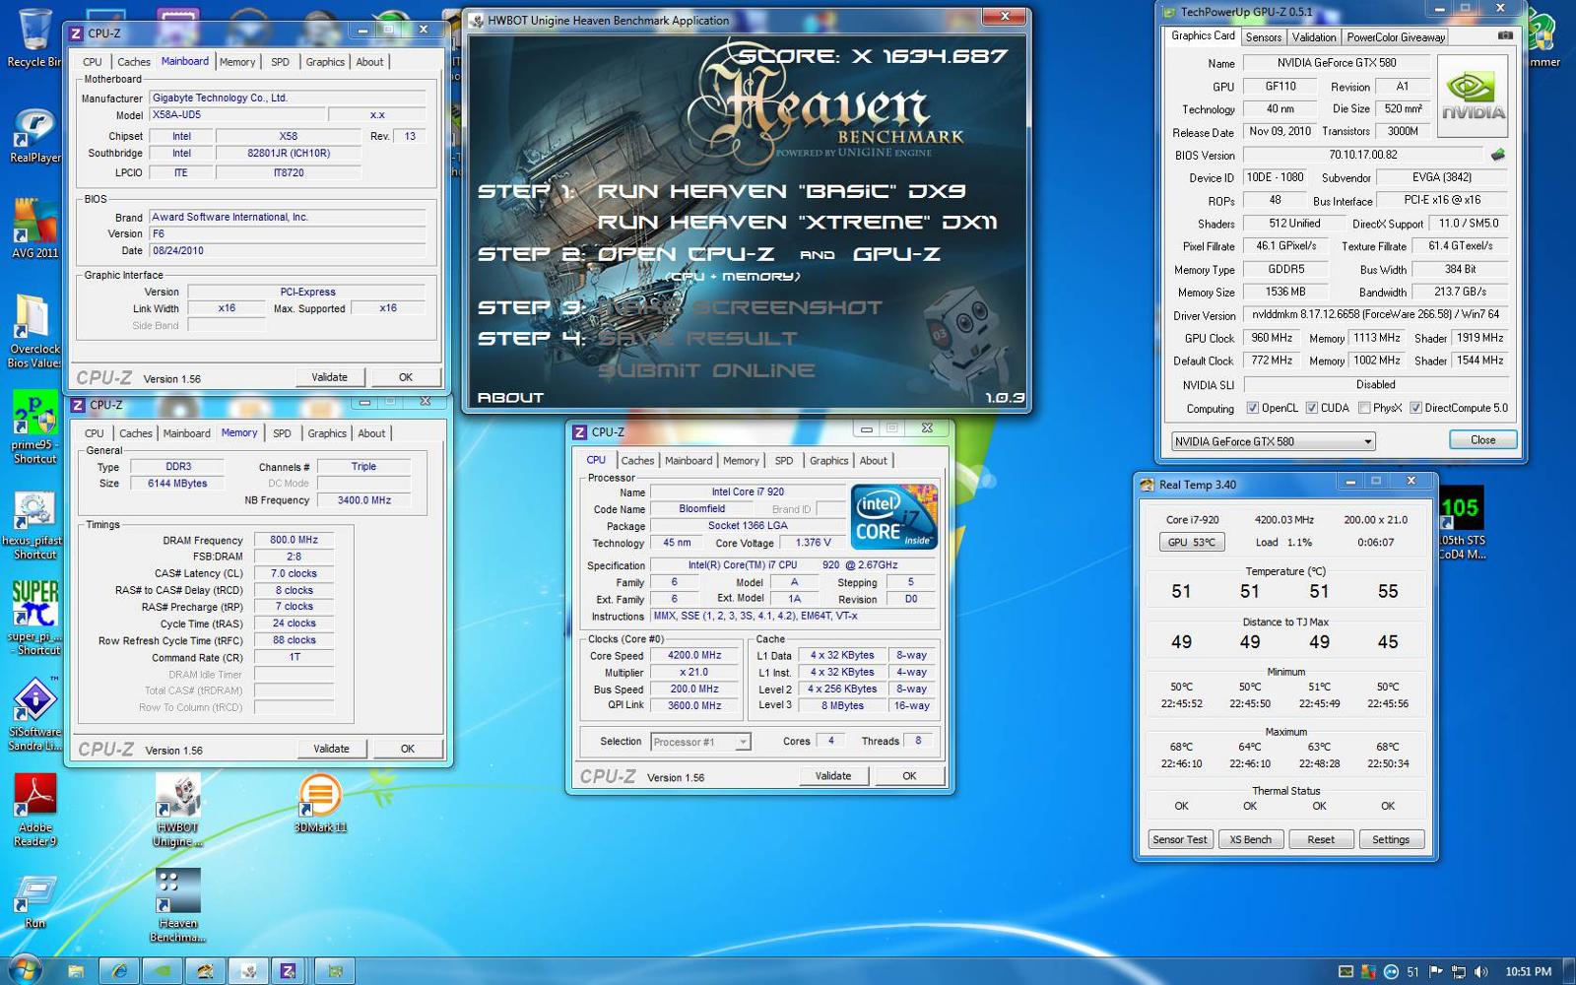Click the Reset button in Real Temp

coord(1321,840)
